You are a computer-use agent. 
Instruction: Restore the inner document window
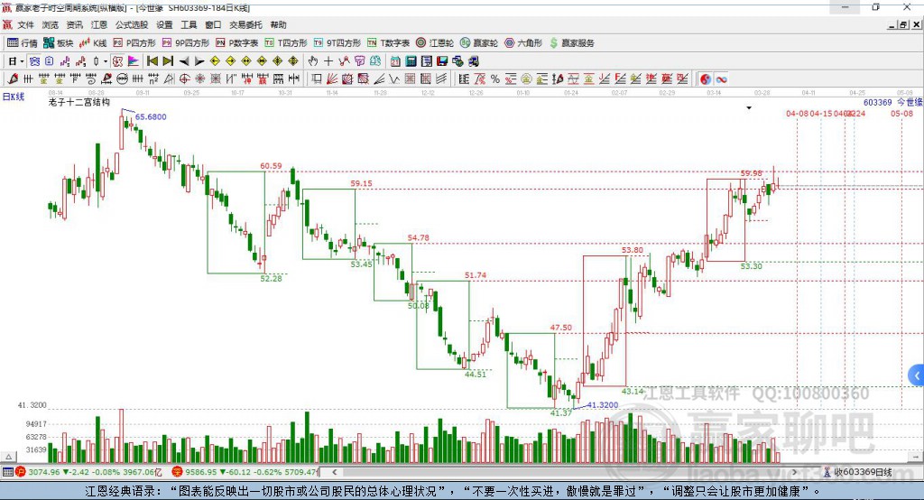903,24
